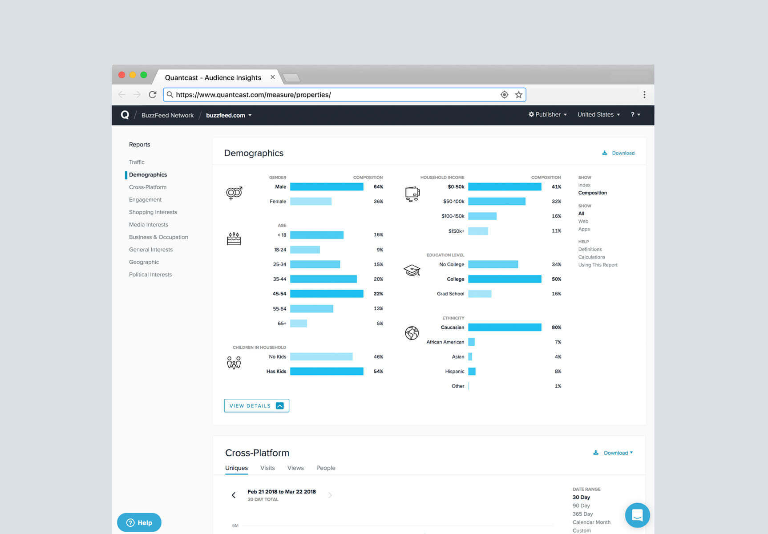
Task: Bookmark page with star icon
Action: click(x=518, y=94)
